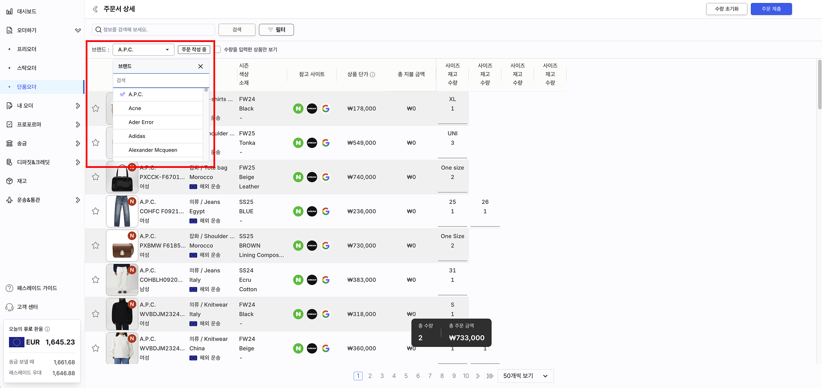Open 스탁오더 in the sidebar
822x388 pixels.
[x=27, y=68]
